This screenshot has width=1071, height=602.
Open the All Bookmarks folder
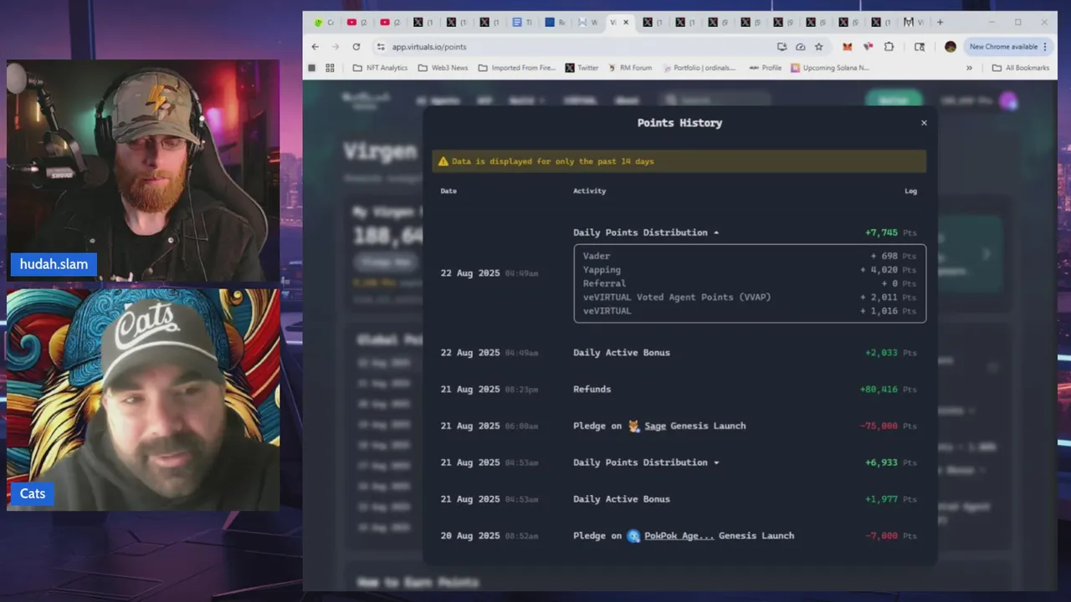click(1020, 68)
